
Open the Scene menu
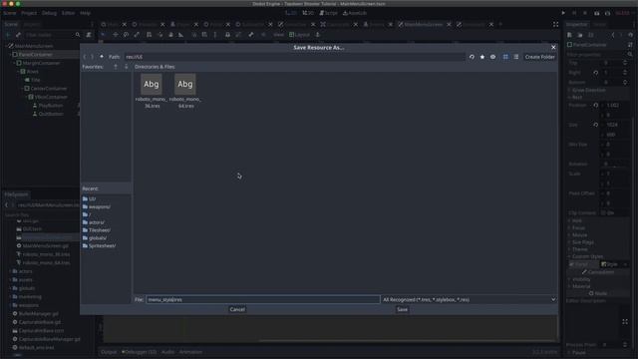[10, 13]
